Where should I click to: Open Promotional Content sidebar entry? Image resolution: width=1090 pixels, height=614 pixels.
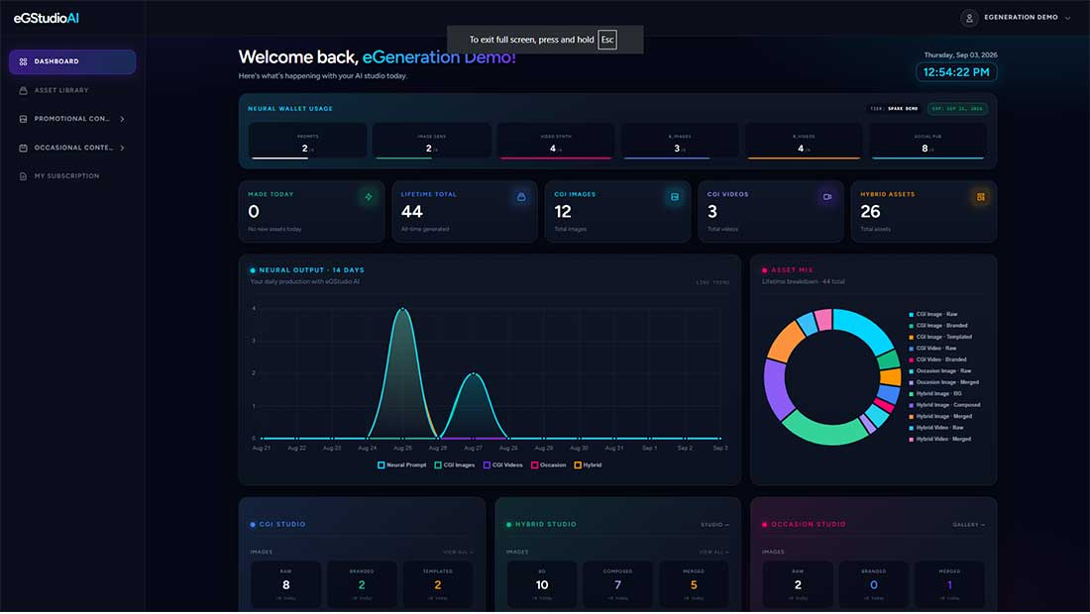point(72,119)
